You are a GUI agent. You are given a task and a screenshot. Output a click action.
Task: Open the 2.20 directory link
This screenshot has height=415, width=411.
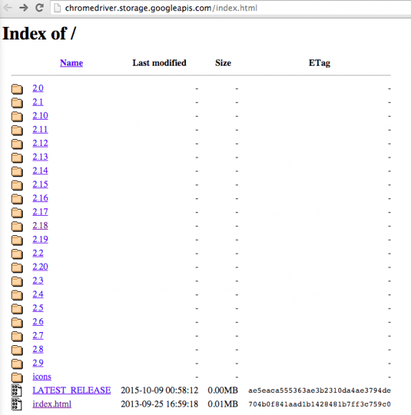click(x=40, y=267)
